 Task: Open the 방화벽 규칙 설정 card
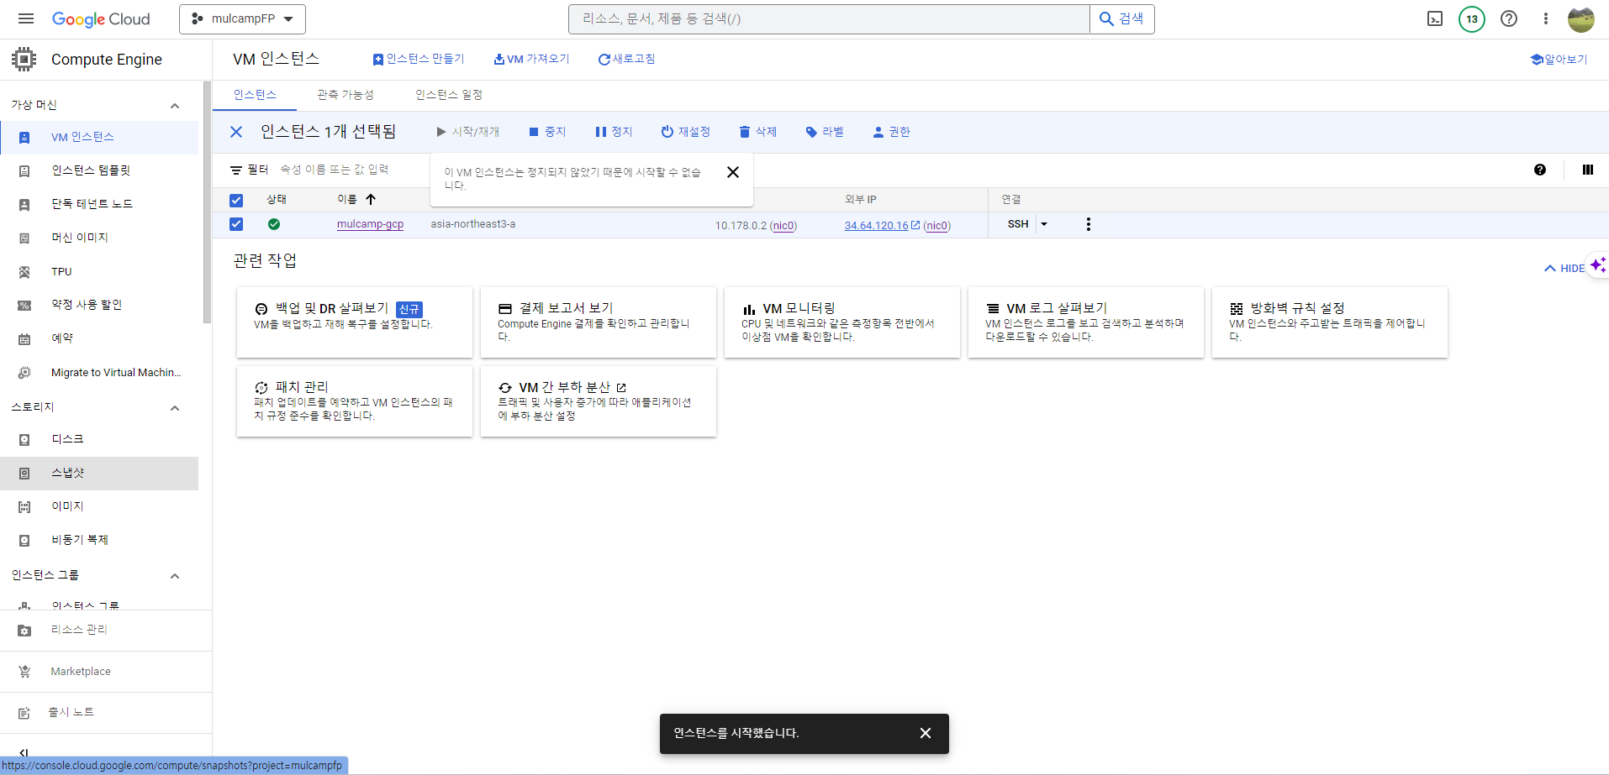point(1330,322)
